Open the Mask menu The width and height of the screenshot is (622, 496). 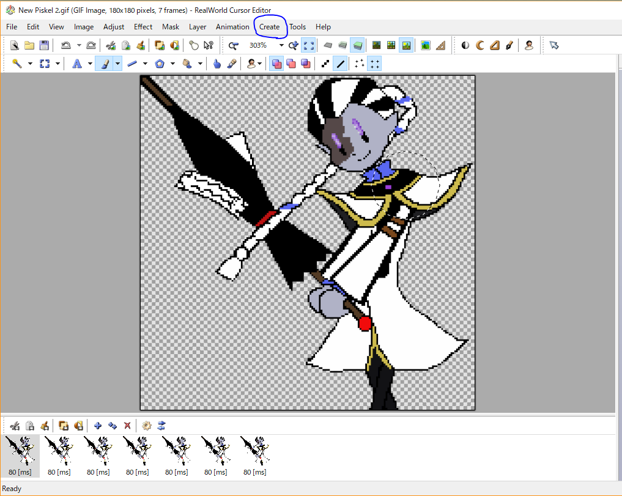171,26
